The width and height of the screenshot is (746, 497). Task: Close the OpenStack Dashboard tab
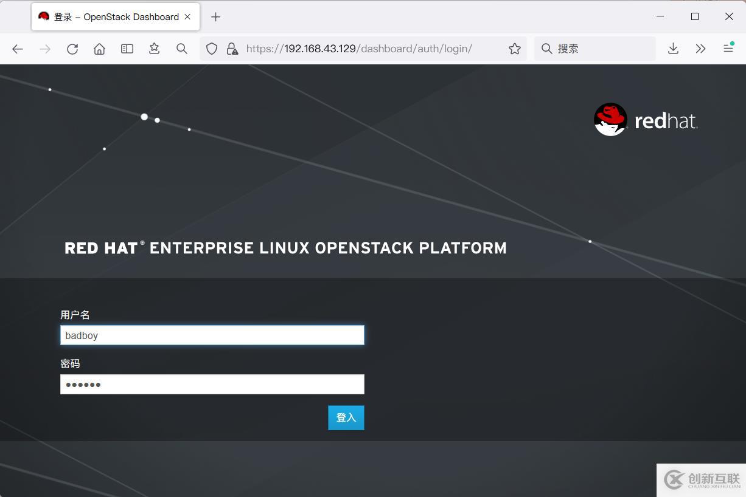pos(187,17)
